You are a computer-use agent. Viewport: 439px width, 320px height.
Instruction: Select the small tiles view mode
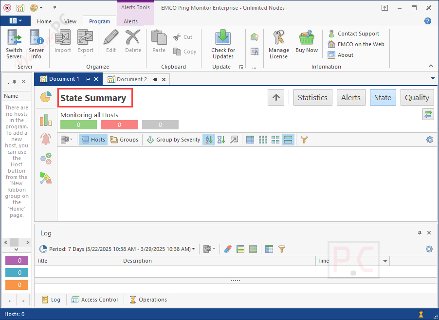(263, 139)
